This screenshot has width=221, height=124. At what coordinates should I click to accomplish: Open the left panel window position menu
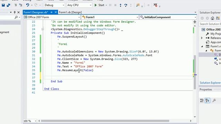(x=11, y=12)
